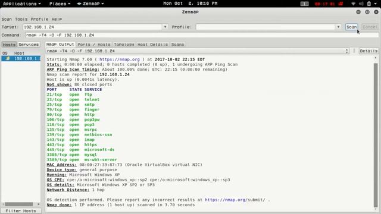Viewport: 381px width, 214px height.
Task: Click the 21/tcp open ftp line
Action: 69,95
